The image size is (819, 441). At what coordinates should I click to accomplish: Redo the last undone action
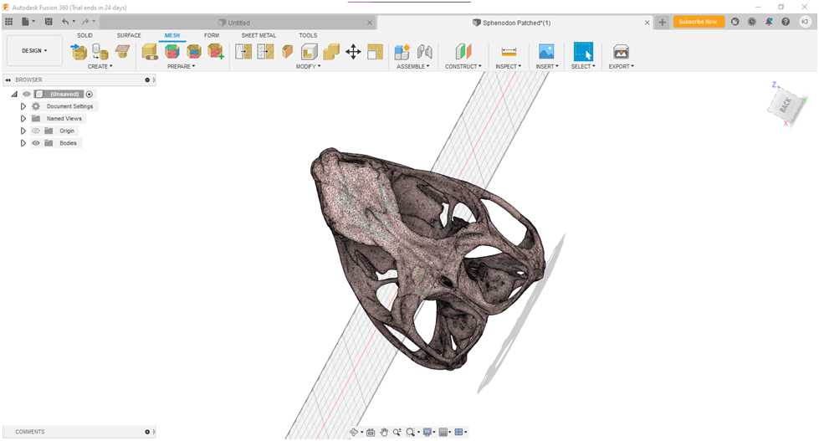pyautogui.click(x=87, y=22)
